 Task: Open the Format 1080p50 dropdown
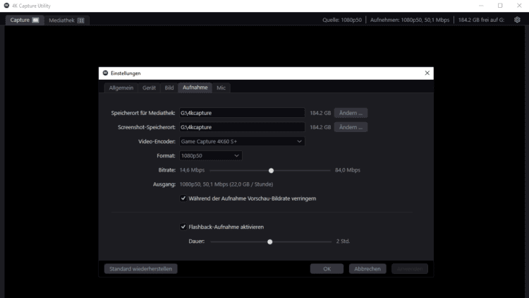[210, 155]
